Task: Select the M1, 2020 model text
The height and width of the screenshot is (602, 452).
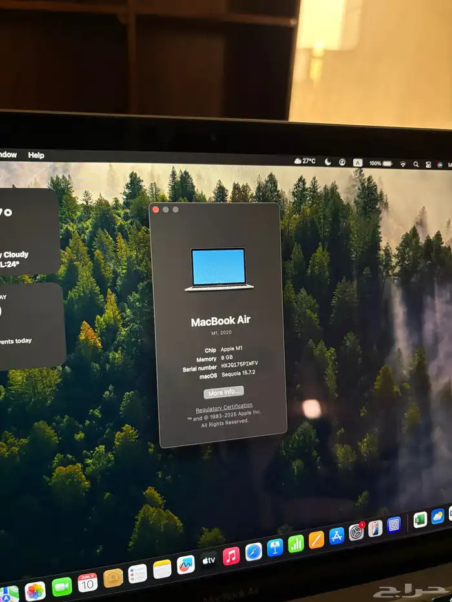Action: [221, 332]
